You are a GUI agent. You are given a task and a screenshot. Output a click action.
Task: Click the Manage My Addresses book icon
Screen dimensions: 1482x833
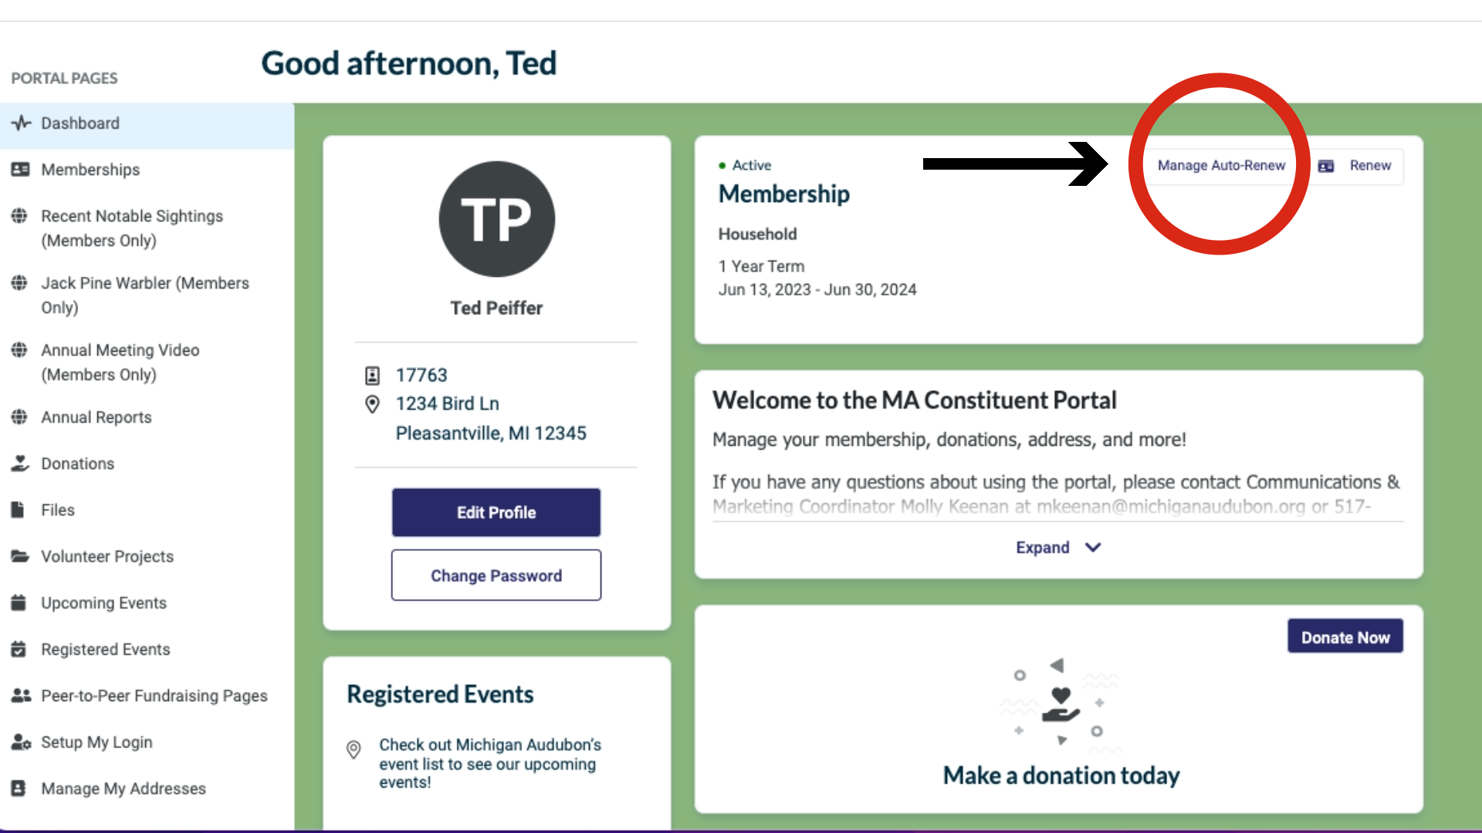[19, 787]
